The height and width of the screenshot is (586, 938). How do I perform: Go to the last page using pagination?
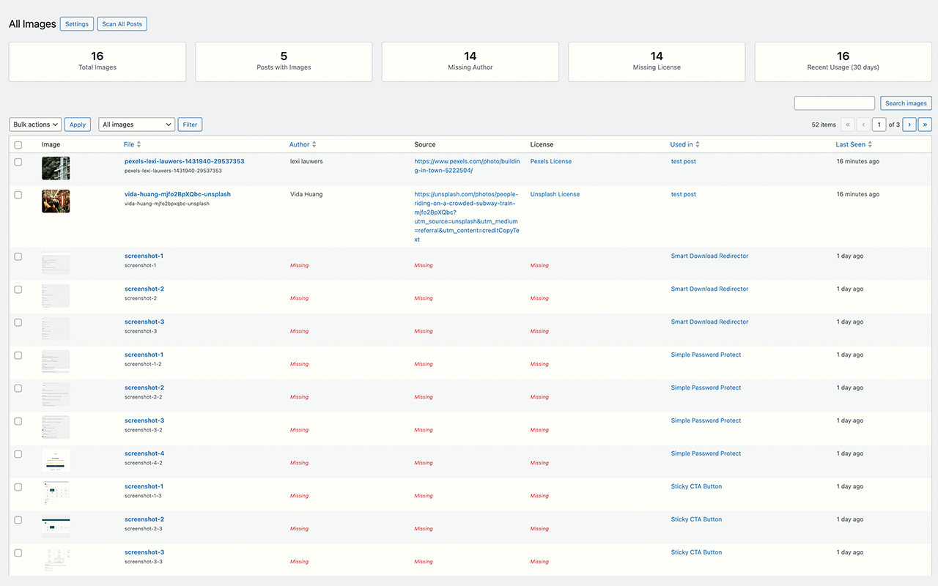point(925,125)
